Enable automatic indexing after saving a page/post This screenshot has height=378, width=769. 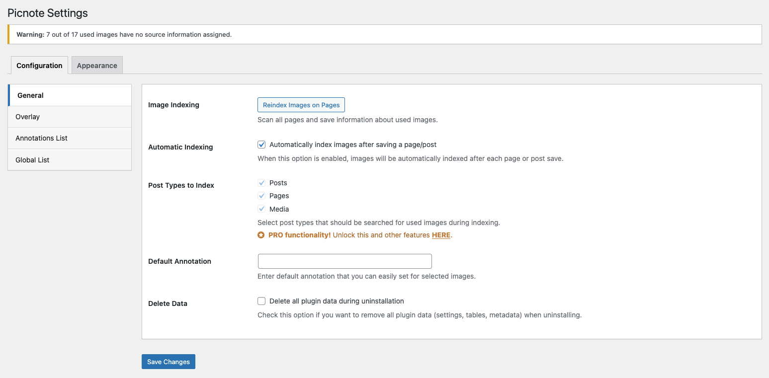coord(261,145)
